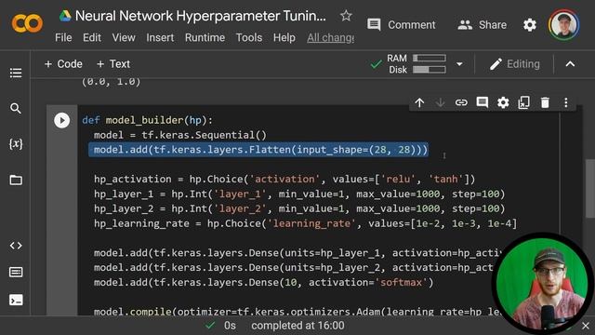Click the vertical scrollbar thumb
Viewport: 595px width, 335px height.
pos(590,188)
